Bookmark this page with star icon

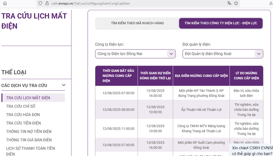[236, 3]
